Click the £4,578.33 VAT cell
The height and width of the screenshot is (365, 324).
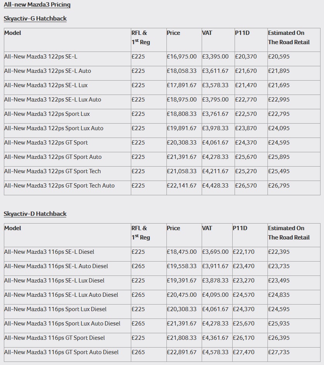tap(215, 352)
